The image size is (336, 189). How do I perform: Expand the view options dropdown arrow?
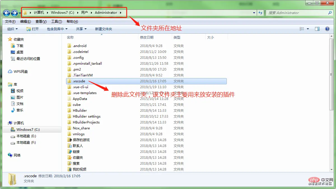(x=308, y=29)
